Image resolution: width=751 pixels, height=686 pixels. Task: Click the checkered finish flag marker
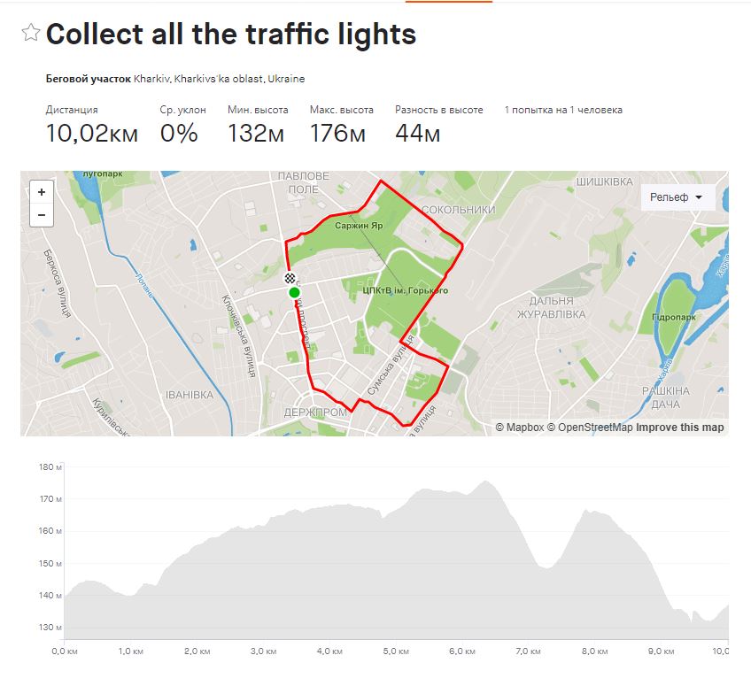290,278
